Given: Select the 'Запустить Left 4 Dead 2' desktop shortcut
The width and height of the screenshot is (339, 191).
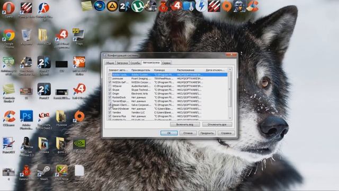Looking at the screenshot, I should 44,119.
